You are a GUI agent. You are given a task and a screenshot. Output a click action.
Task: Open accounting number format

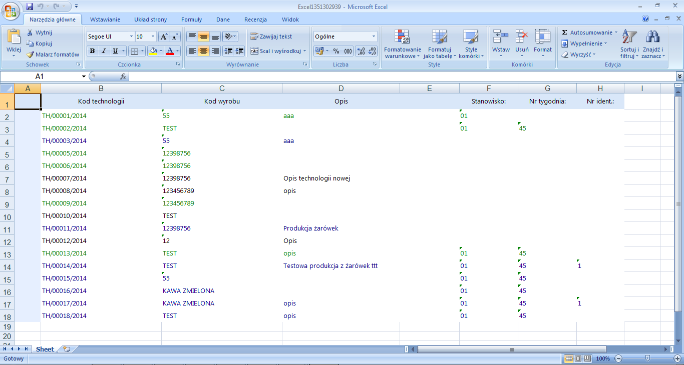pos(318,51)
